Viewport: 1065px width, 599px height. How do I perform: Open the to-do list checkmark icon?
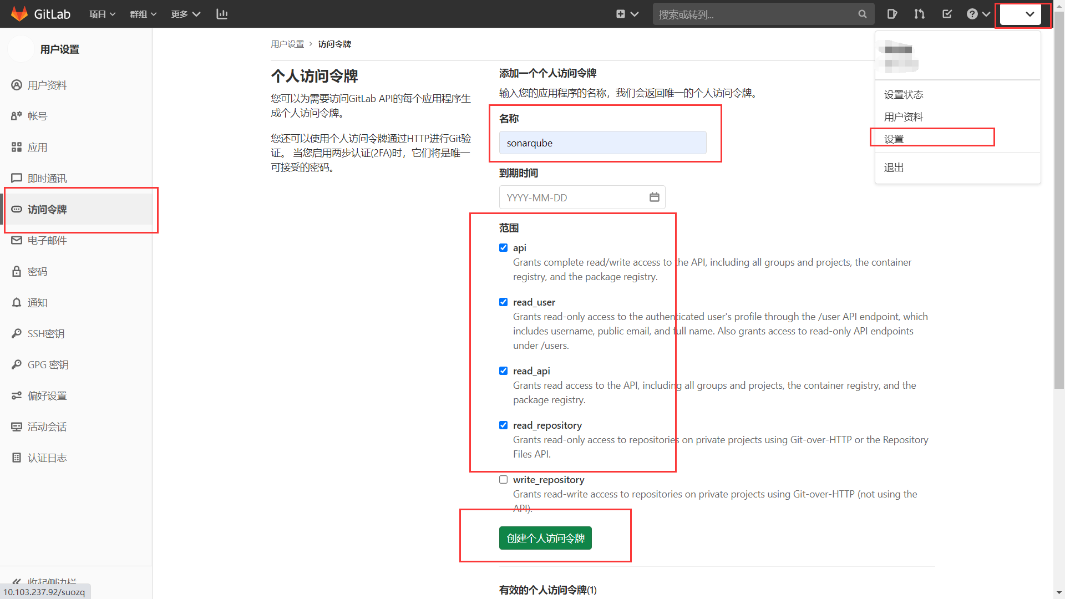947,14
